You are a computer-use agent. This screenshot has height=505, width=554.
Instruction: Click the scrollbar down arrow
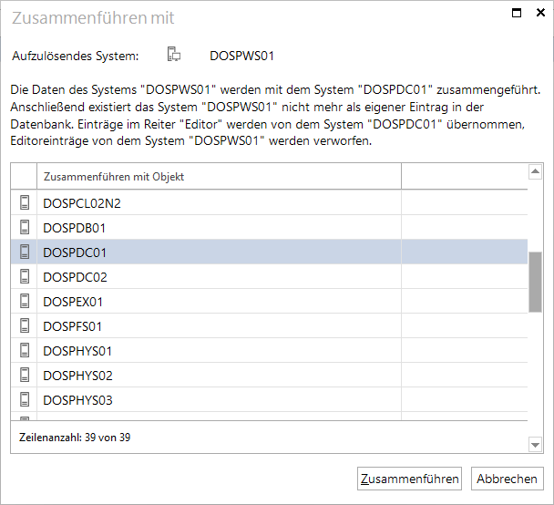pos(535,445)
